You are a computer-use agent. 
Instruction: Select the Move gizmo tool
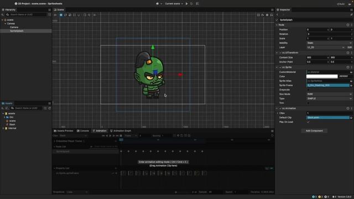pyautogui.click(x=61, y=15)
